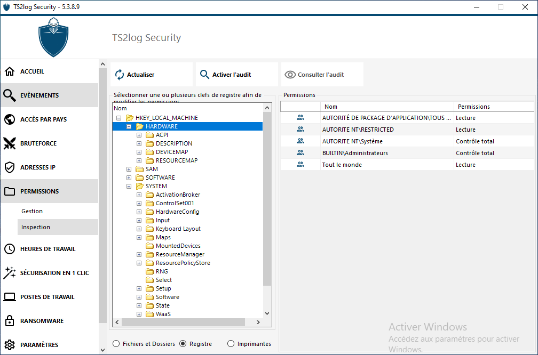
Task: Click the Consulter l'audit button
Action: pos(322,75)
